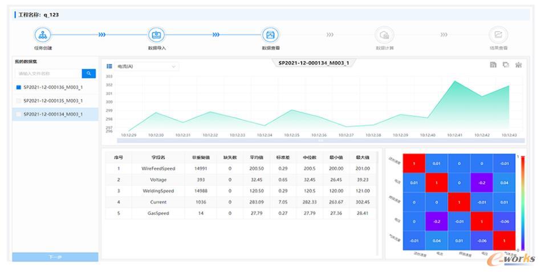The image size is (541, 272).
Task: Click the 下一步 button
Action: 55,257
